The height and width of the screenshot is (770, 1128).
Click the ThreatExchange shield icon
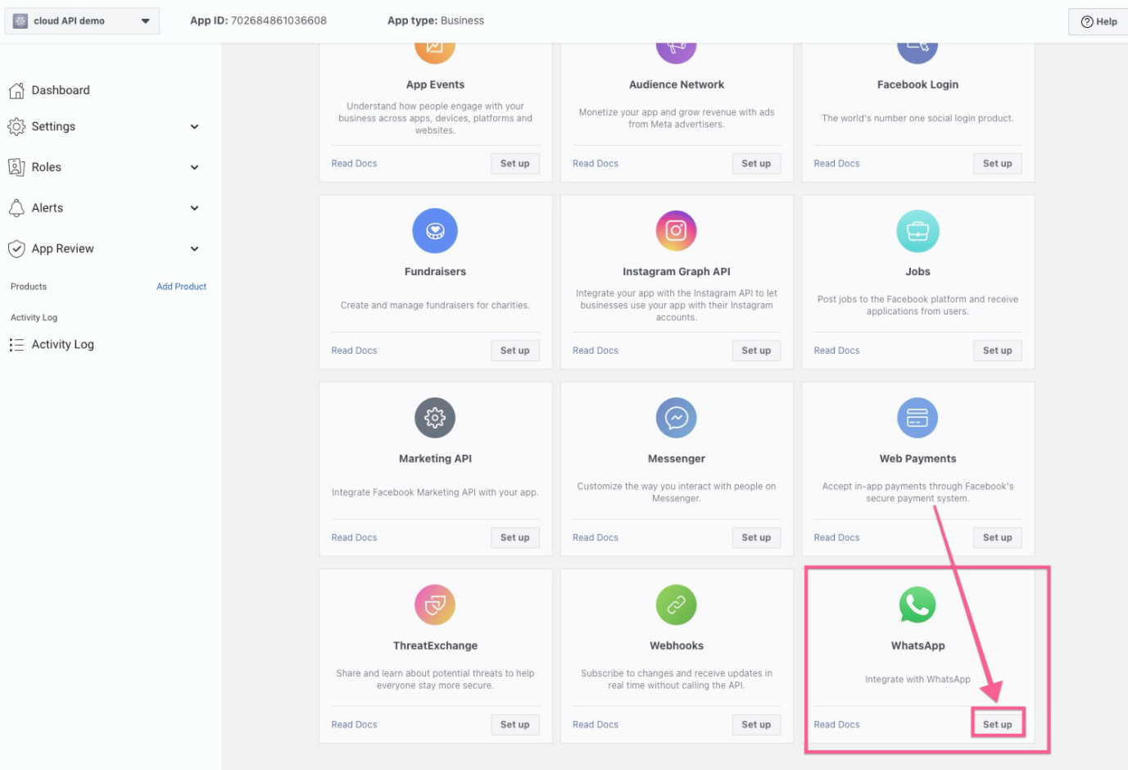pos(435,605)
